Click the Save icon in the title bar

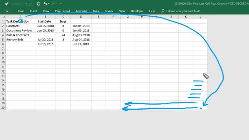click(x=39, y=4)
